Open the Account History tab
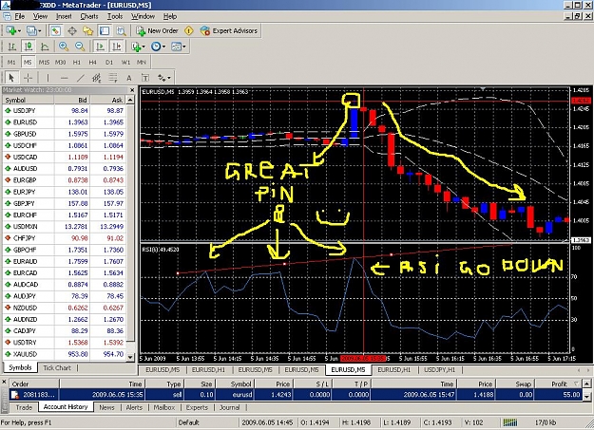The width and height of the screenshot is (594, 430). 66,407
